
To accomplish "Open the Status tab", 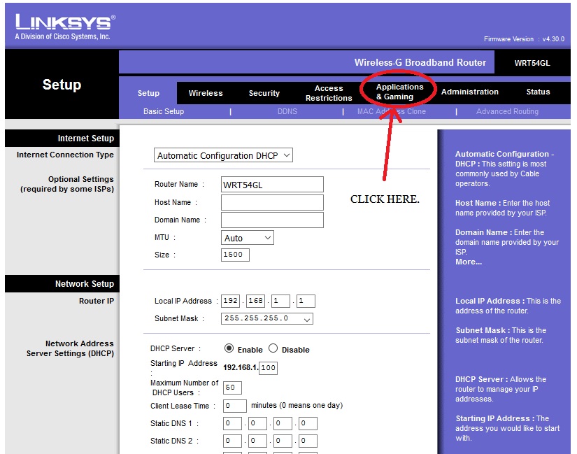I will pos(538,92).
